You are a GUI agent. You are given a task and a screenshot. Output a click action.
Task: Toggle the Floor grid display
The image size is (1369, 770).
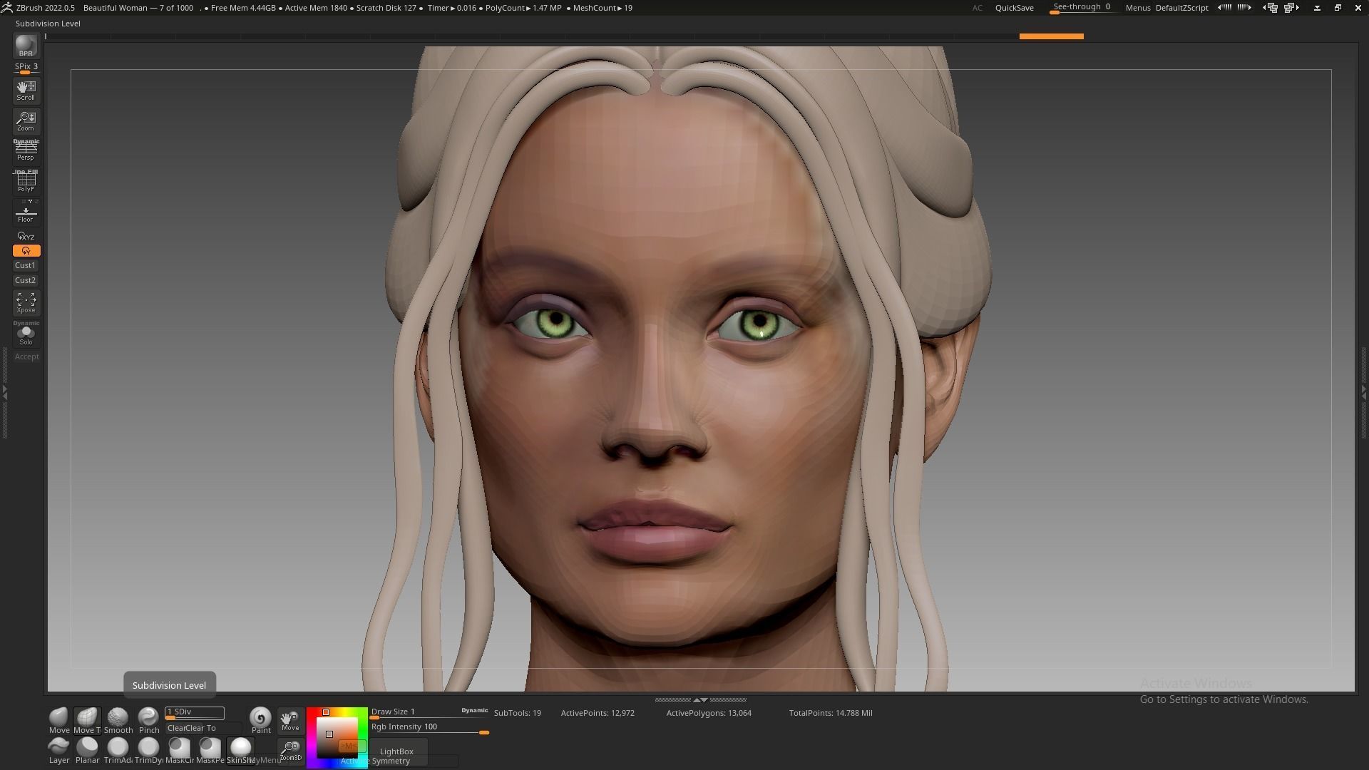coord(26,210)
